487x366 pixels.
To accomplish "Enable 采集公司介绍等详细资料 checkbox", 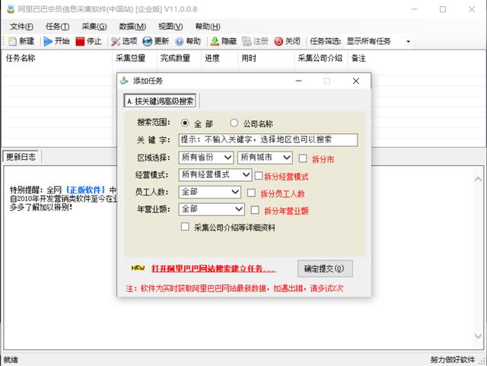I will pos(185,227).
